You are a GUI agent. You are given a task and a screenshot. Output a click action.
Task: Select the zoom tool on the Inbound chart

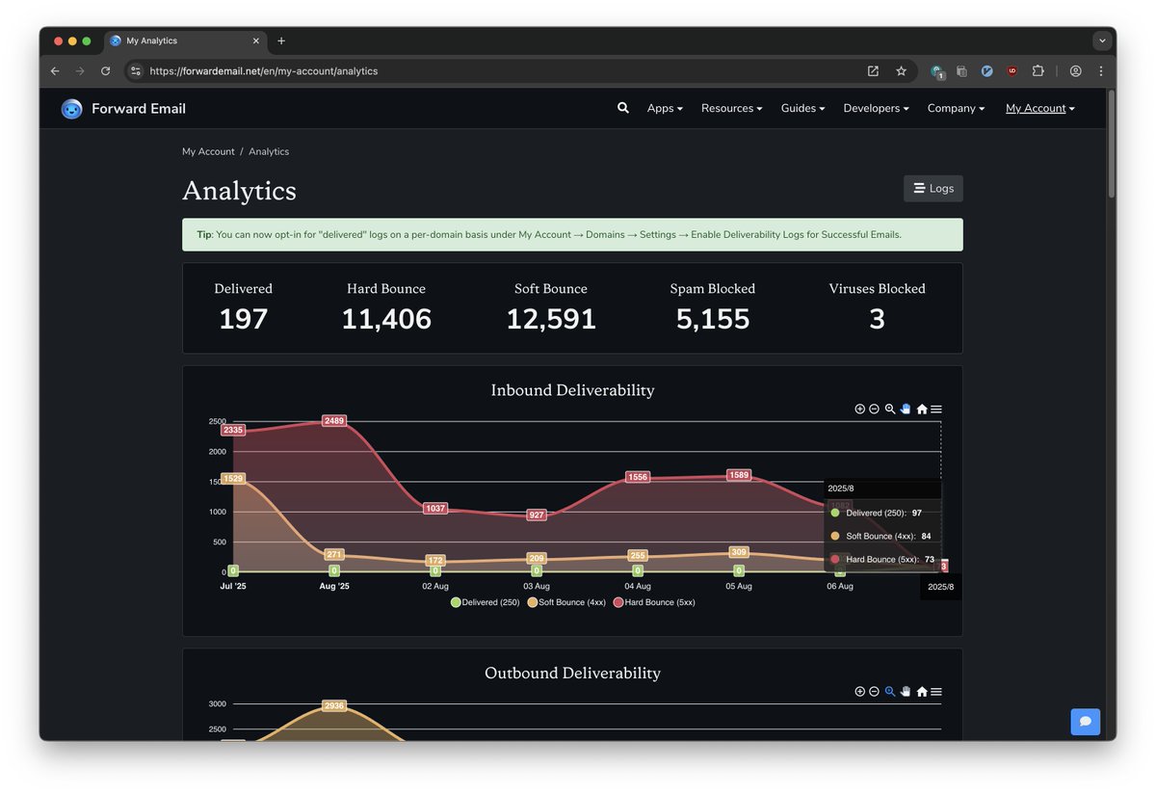tap(890, 410)
